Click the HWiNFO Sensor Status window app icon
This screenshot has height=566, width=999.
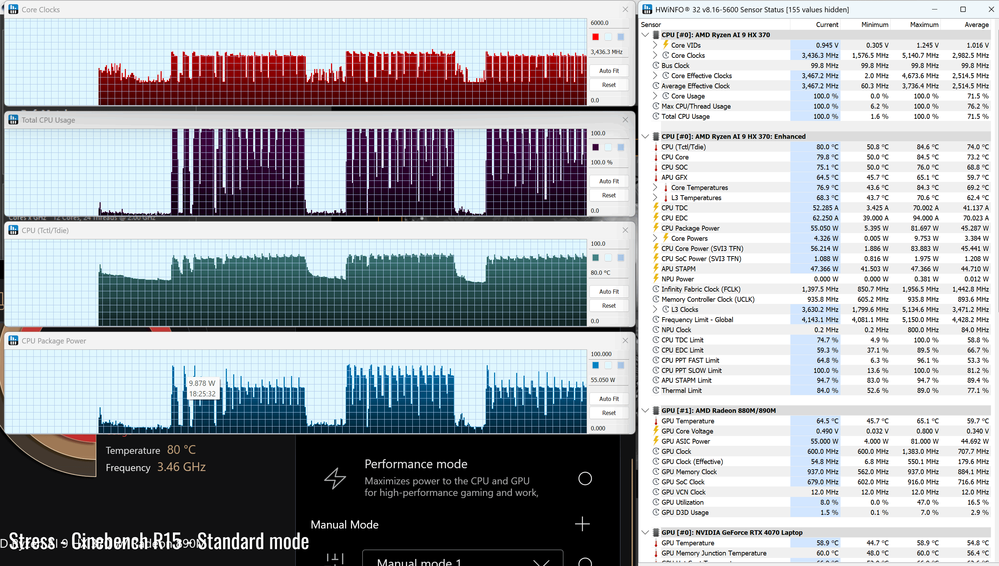coord(647,9)
